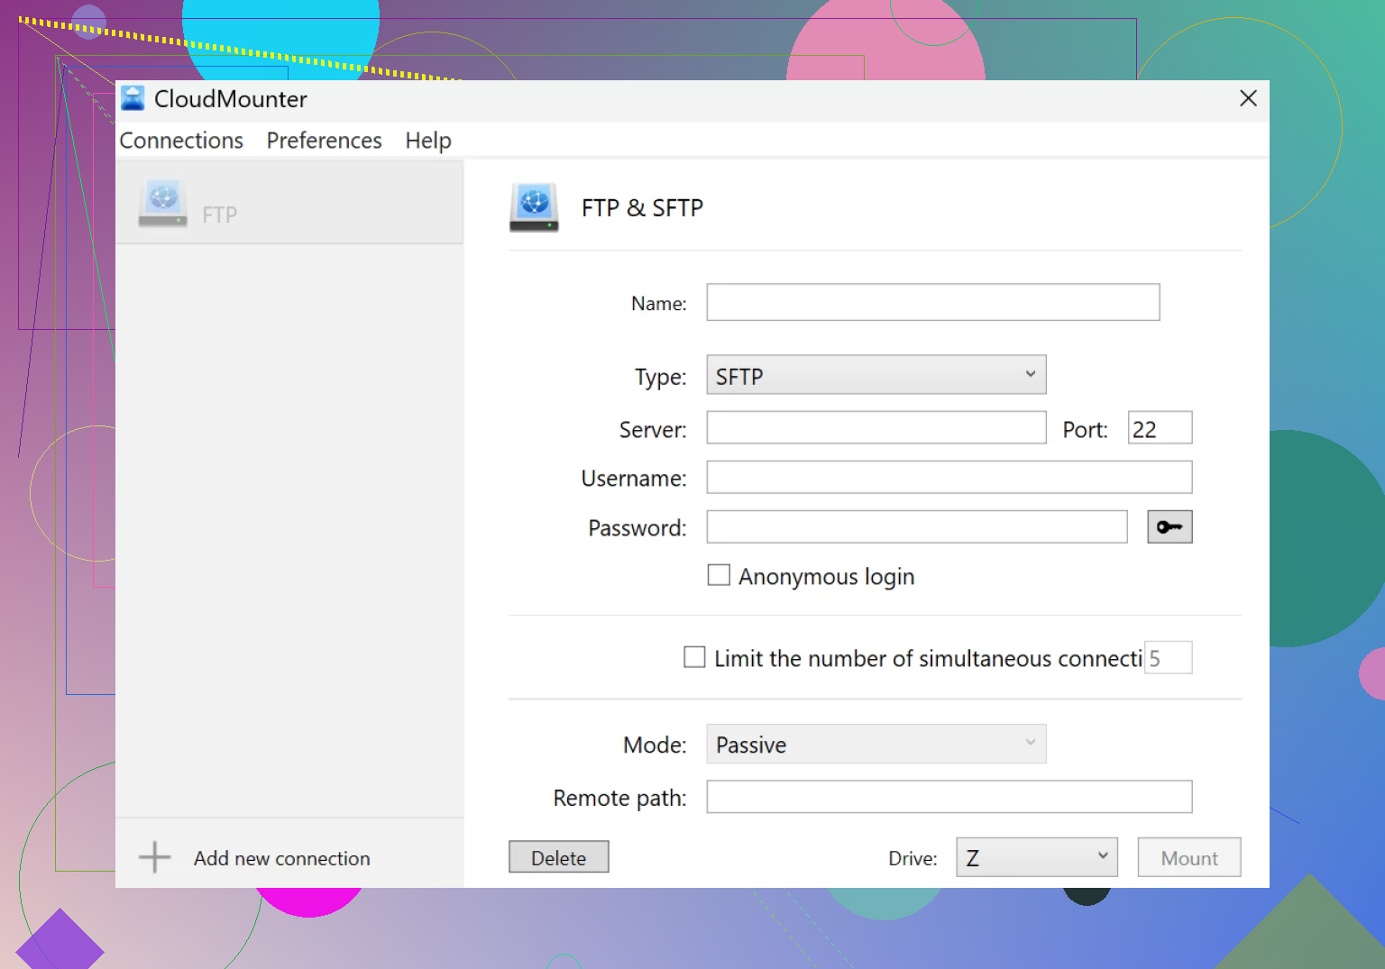Select the FTP drive icon in sidebar

click(x=163, y=203)
